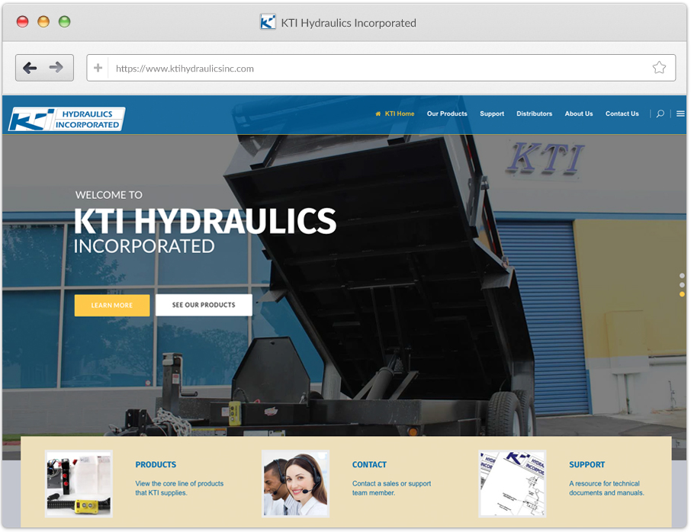Click the SEE OUR PRODUCTS button

(204, 305)
